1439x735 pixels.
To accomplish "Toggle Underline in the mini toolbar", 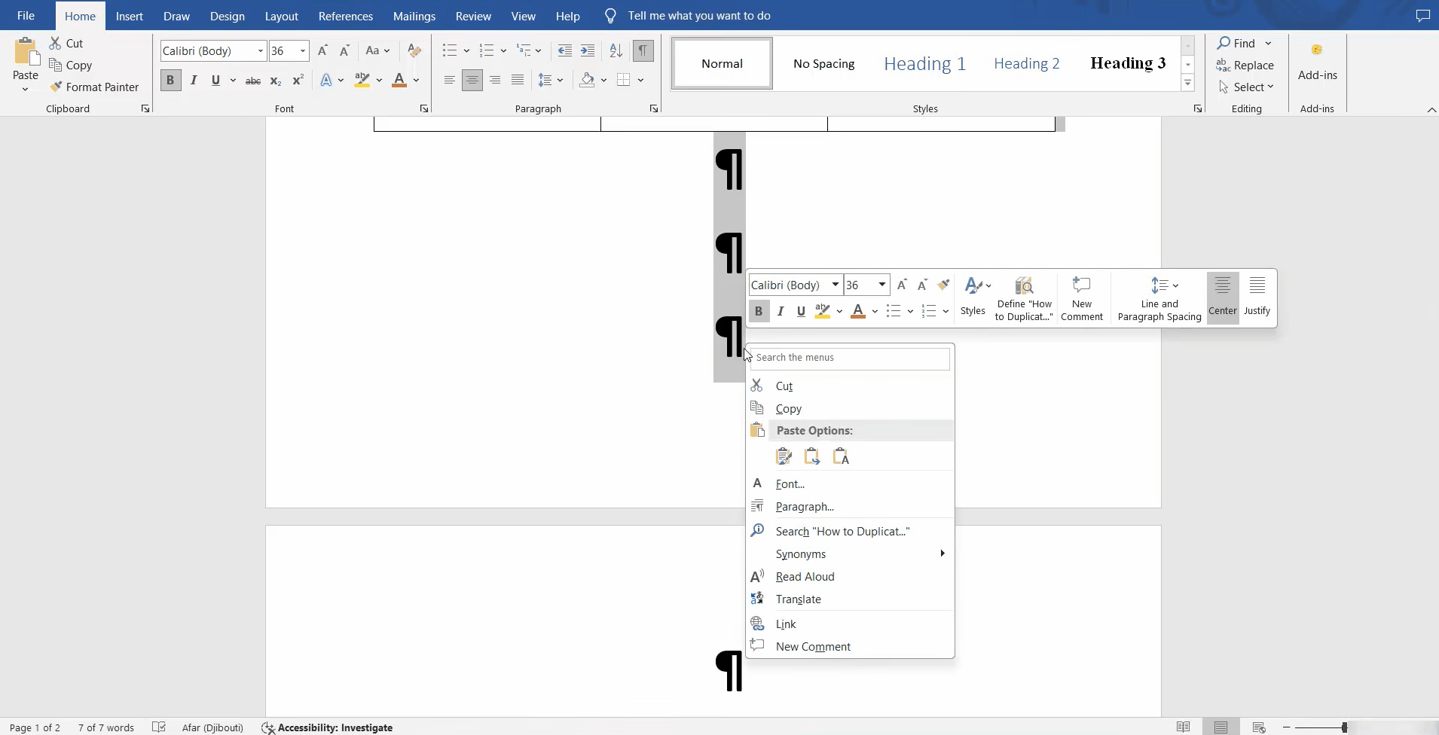I will point(801,311).
